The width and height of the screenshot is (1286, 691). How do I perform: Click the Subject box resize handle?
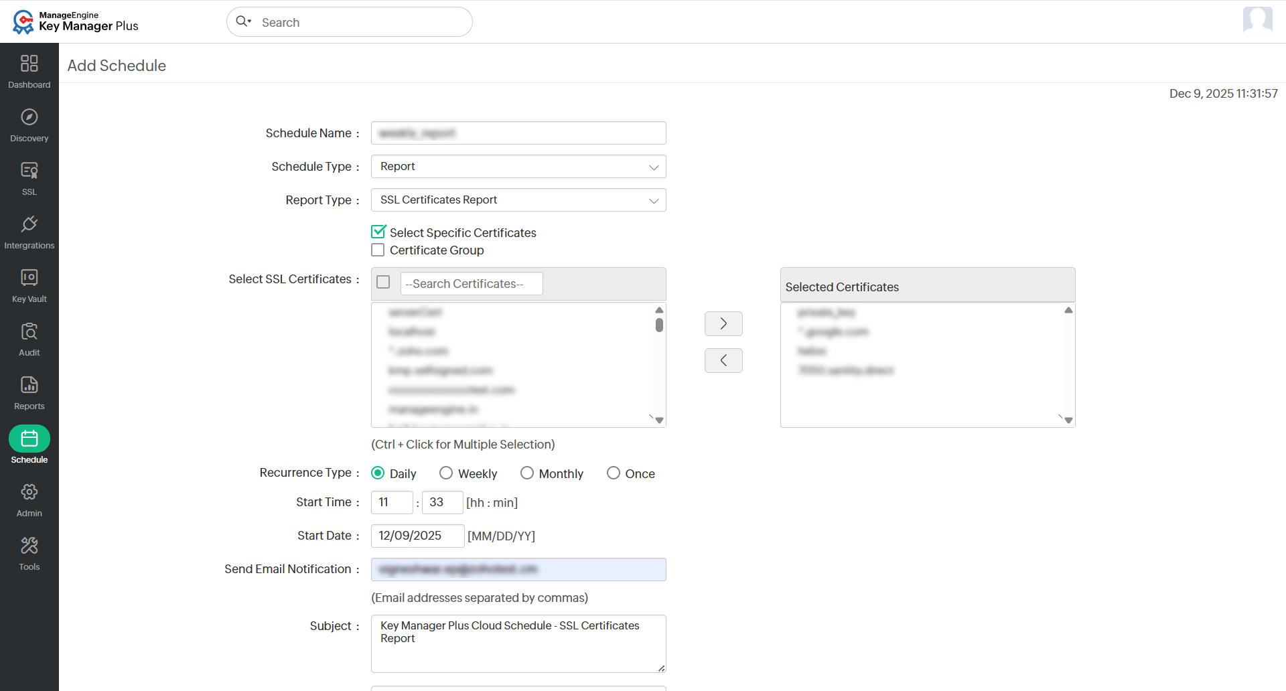661,668
